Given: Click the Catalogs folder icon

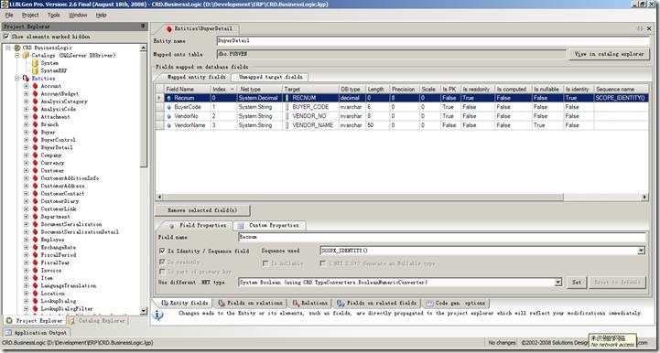Looking at the screenshot, I should (27, 55).
